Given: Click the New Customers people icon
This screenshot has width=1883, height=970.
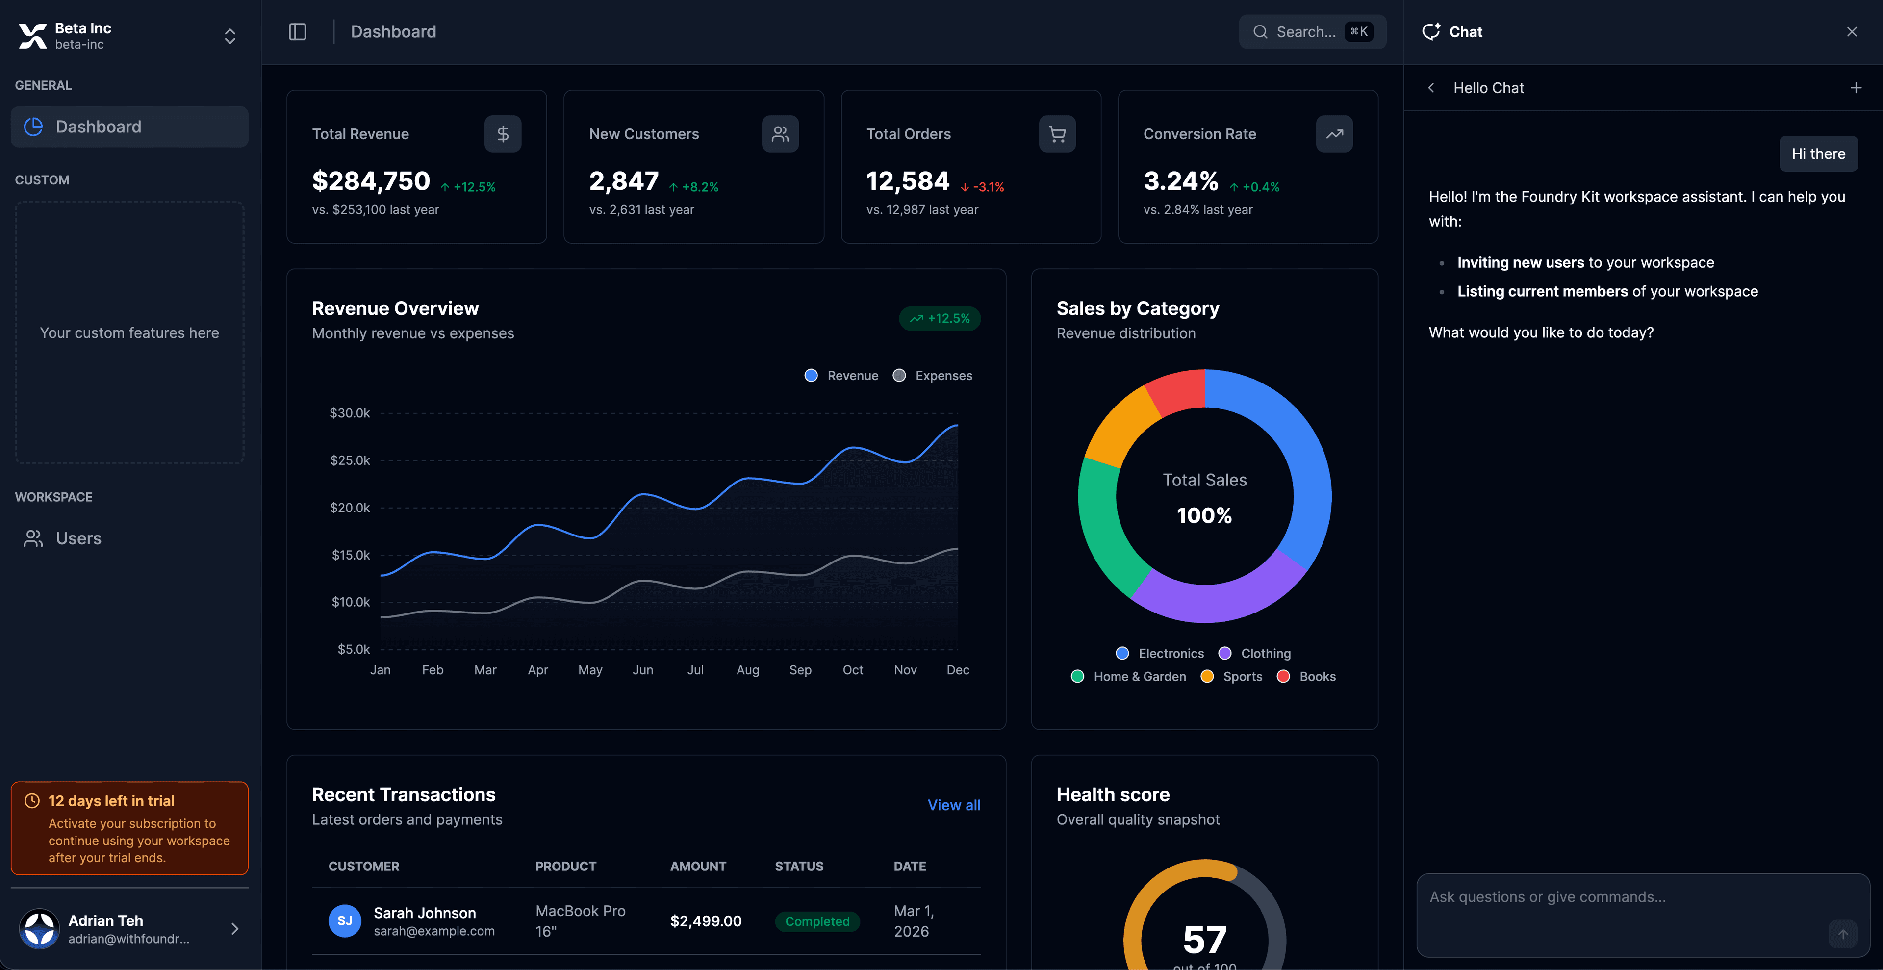Looking at the screenshot, I should [x=780, y=134].
